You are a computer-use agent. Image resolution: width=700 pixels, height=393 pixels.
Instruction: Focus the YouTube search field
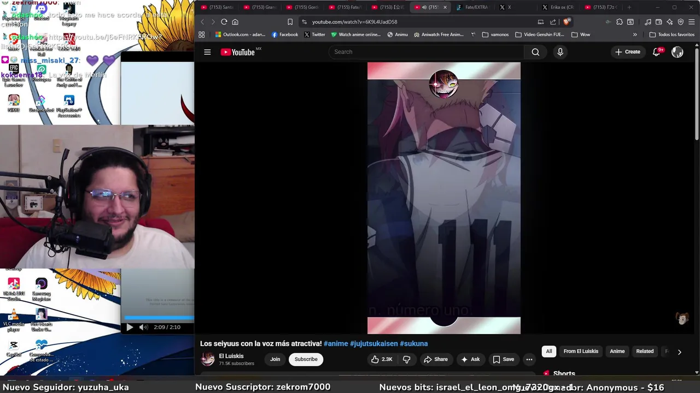[427, 52]
